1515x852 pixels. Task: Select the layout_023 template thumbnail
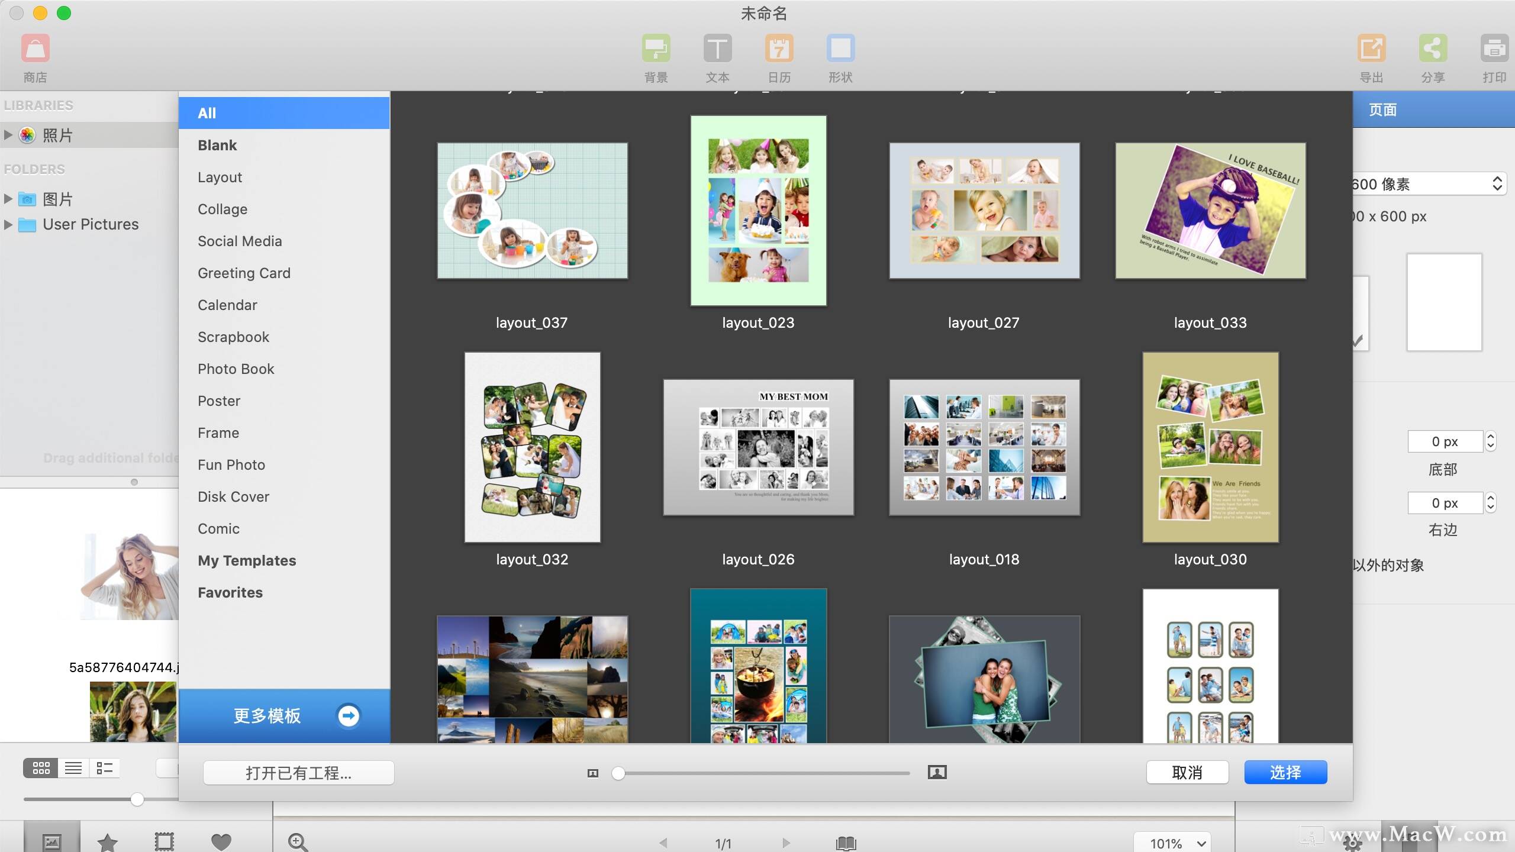(758, 211)
